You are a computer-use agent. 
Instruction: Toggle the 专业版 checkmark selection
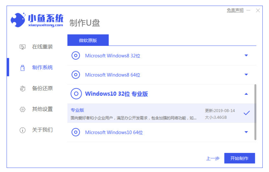tap(246, 113)
